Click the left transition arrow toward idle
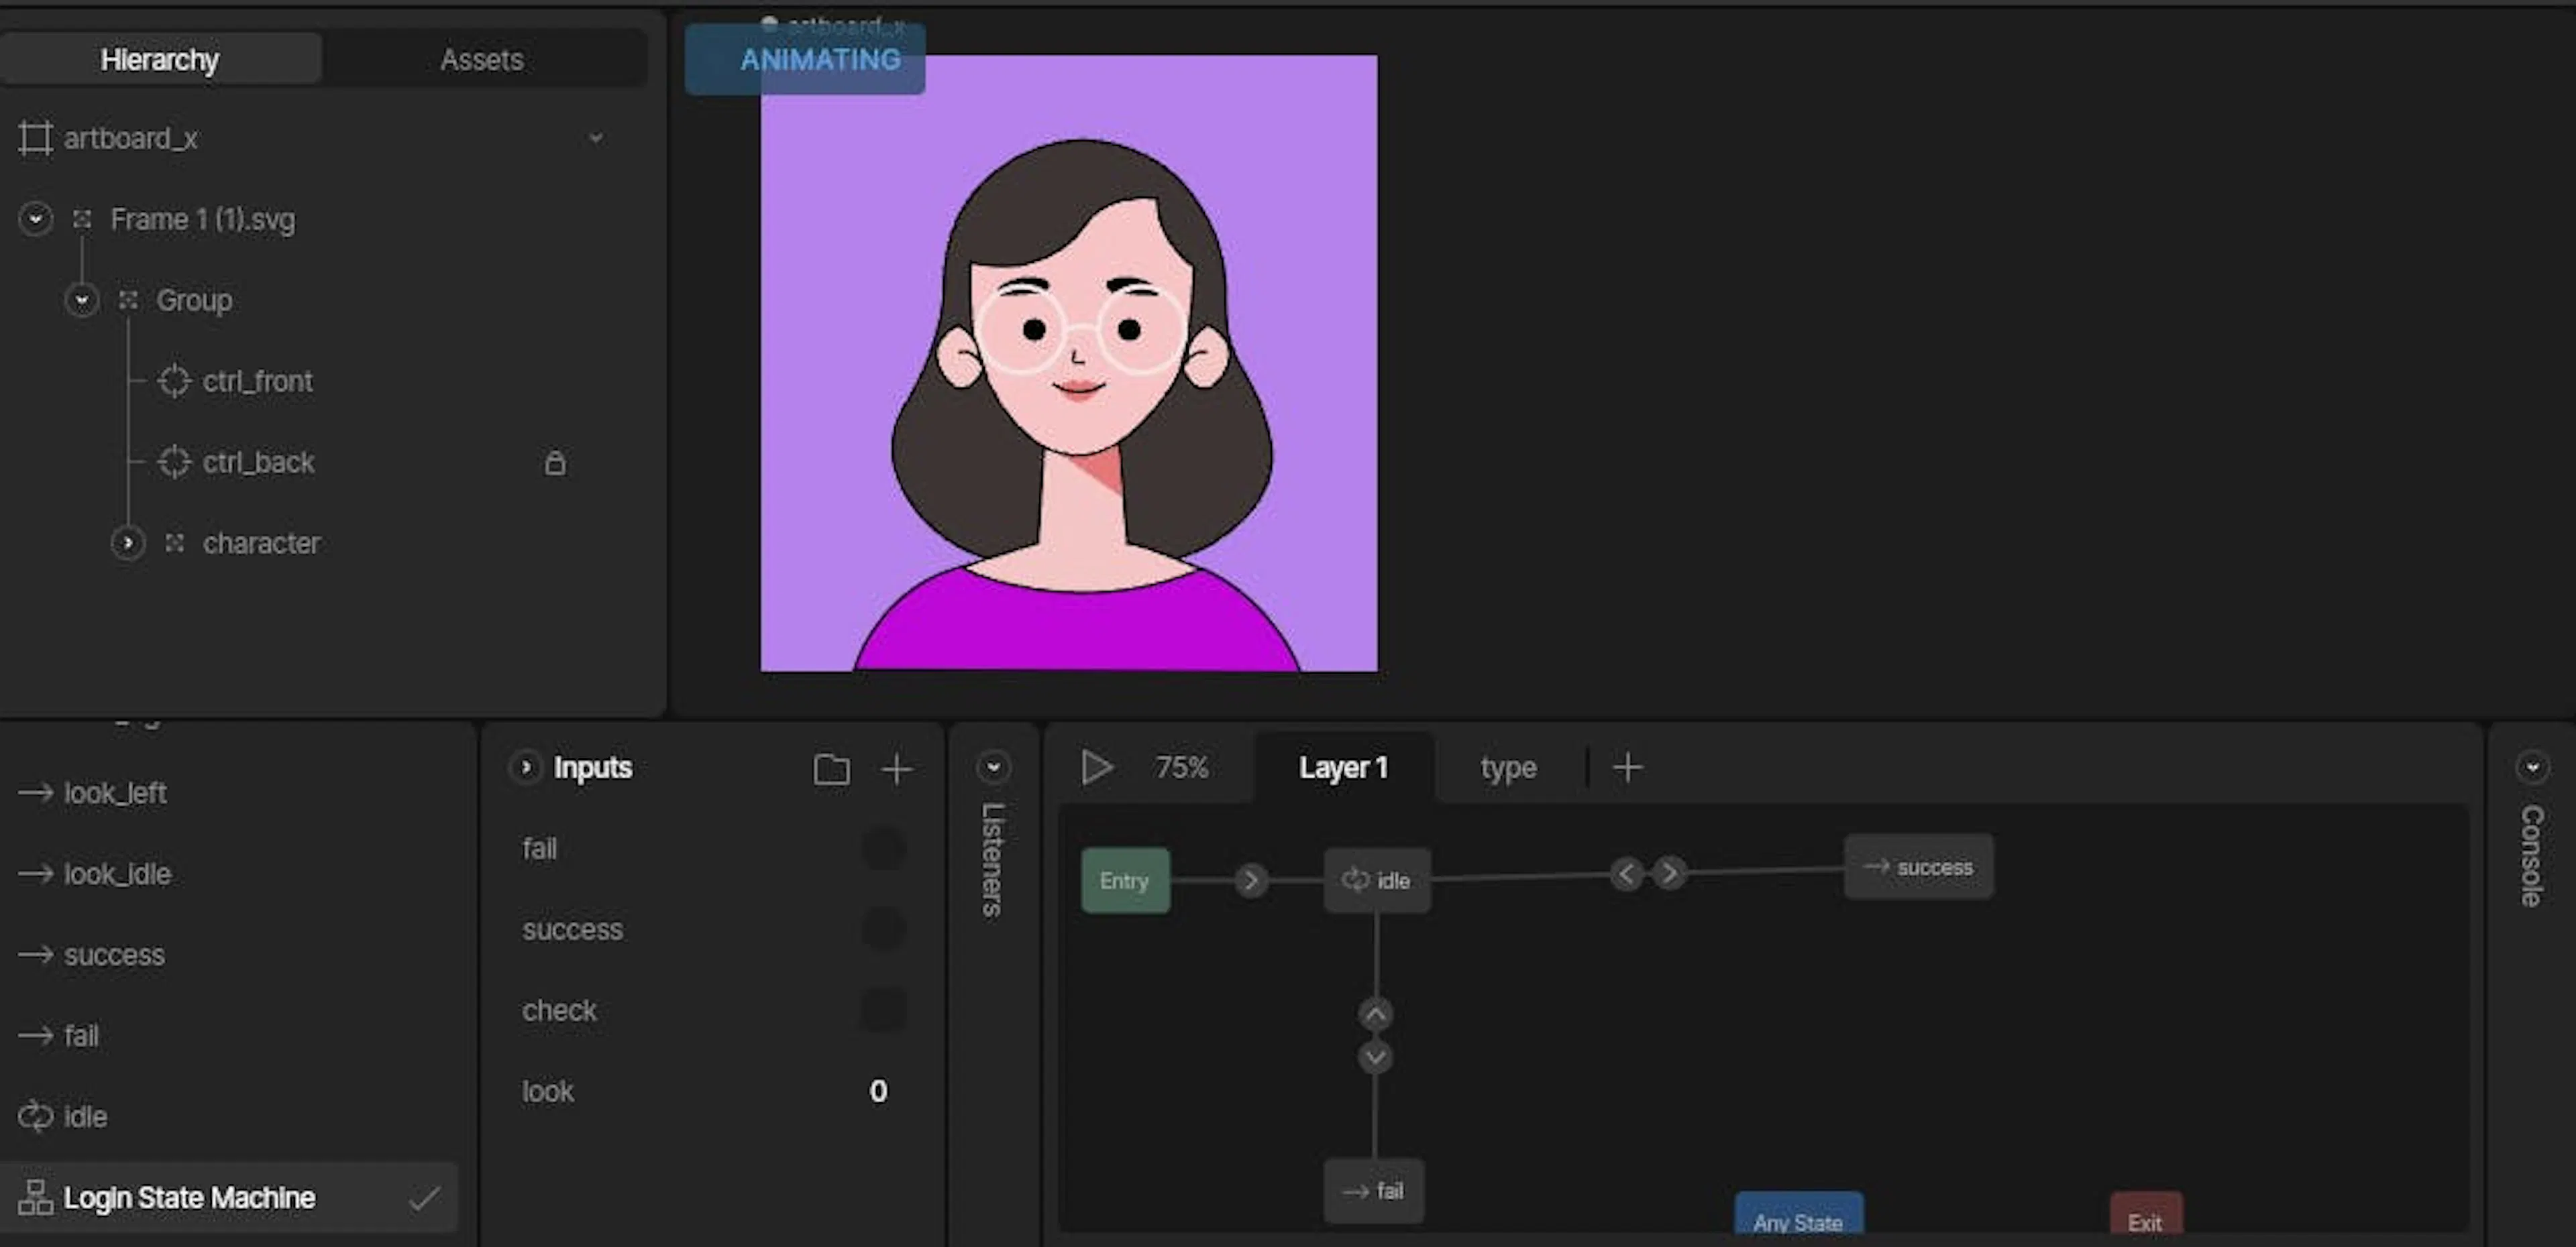The width and height of the screenshot is (2576, 1247). point(1627,874)
